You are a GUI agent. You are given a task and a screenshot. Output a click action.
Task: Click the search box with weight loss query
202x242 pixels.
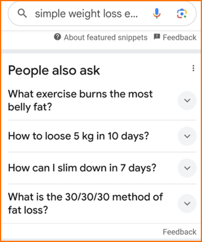click(x=102, y=14)
